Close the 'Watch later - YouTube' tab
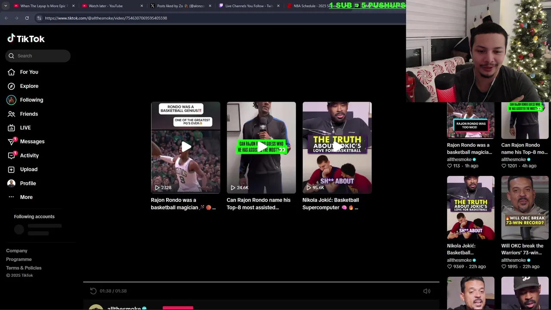 142,6
